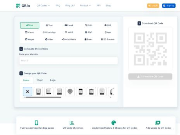Click the QR.io logo
The height and width of the screenshot is (135, 180).
[x=23, y=5]
